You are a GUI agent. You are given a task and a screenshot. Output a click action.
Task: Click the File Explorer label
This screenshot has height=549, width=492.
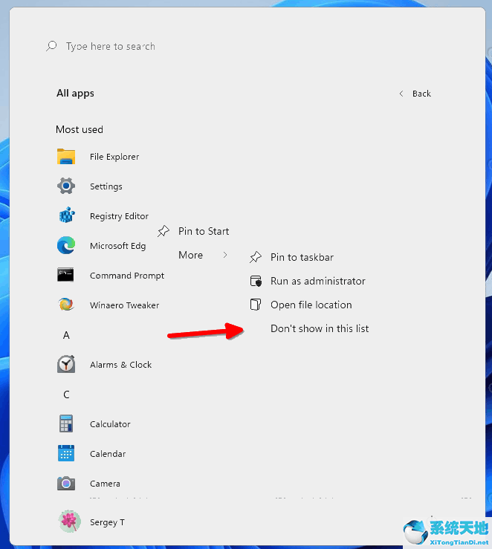[114, 157]
